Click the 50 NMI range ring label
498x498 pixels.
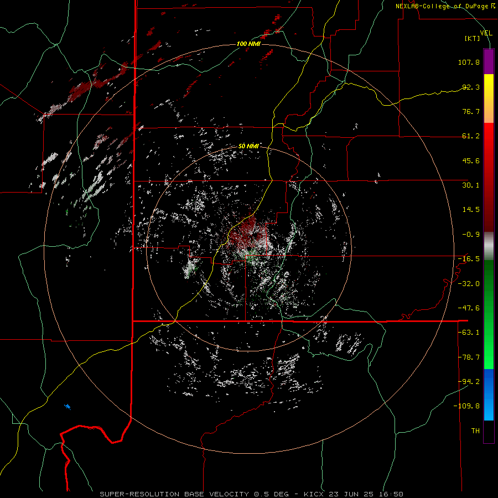click(x=248, y=146)
